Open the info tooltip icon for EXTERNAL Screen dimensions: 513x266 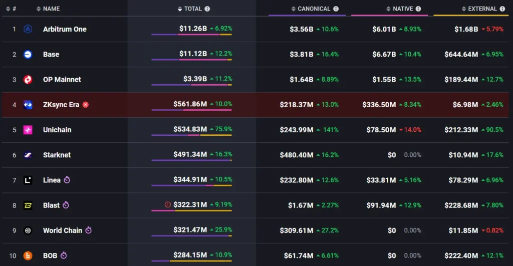coord(502,9)
